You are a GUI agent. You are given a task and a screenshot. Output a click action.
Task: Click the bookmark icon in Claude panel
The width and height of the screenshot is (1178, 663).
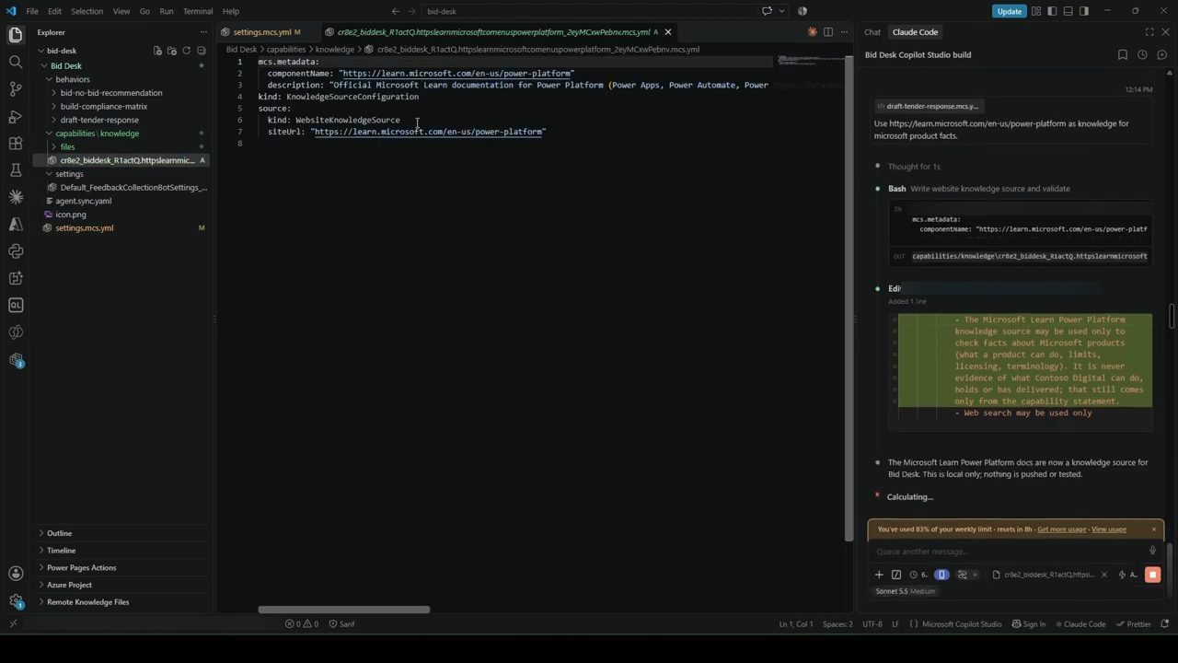point(1123,55)
